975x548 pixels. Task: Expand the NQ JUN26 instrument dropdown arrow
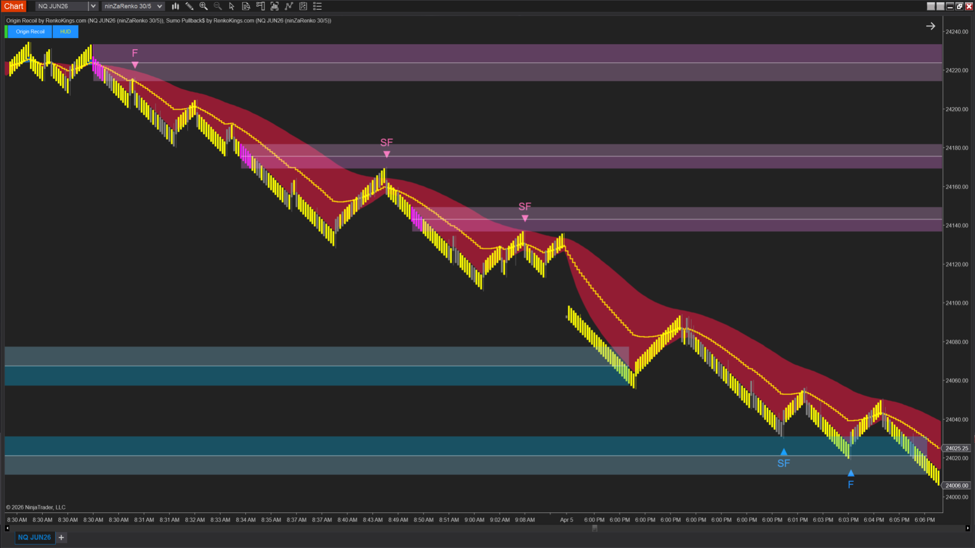point(93,6)
